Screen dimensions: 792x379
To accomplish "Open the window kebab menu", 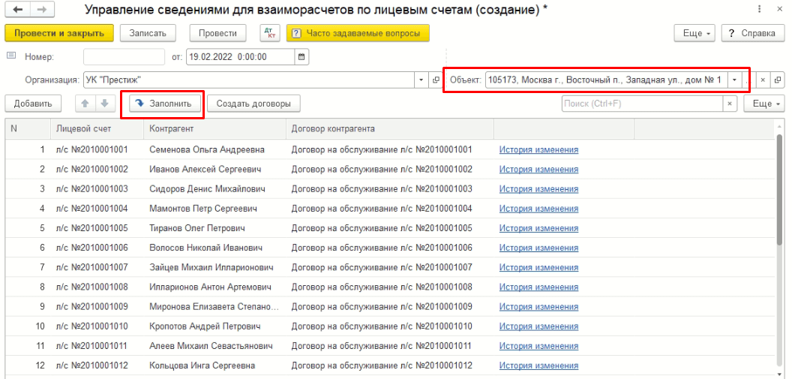I will tap(760, 10).
